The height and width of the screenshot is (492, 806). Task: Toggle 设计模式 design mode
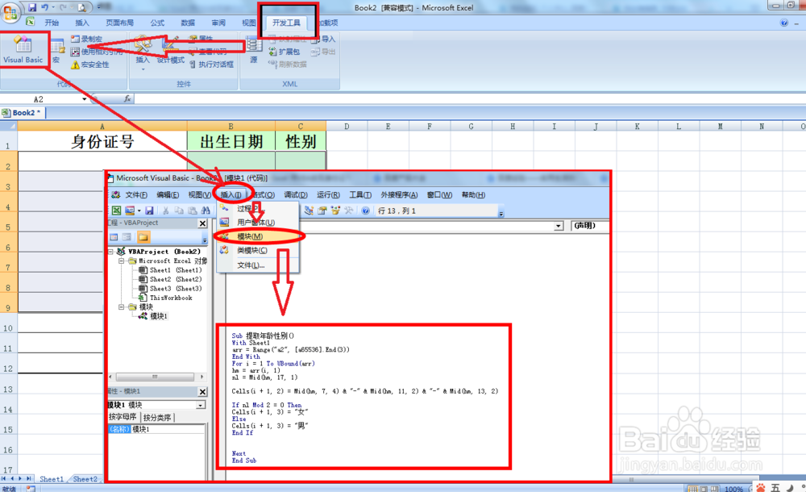[x=171, y=52]
